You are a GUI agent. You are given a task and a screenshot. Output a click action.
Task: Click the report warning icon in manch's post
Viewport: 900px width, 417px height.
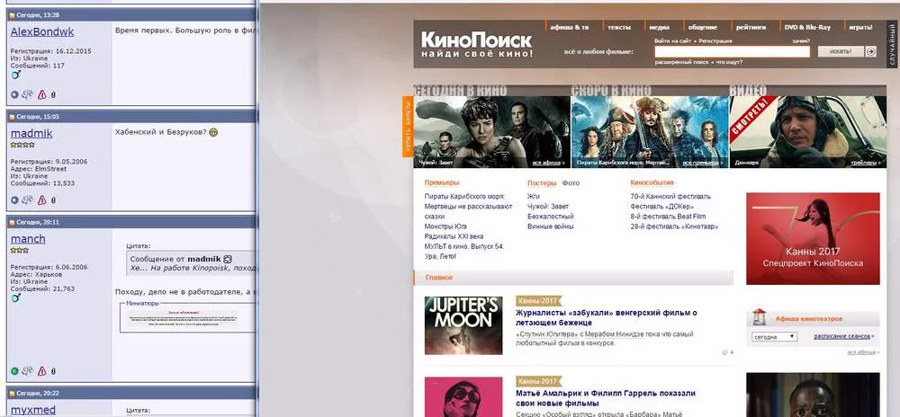tap(42, 371)
